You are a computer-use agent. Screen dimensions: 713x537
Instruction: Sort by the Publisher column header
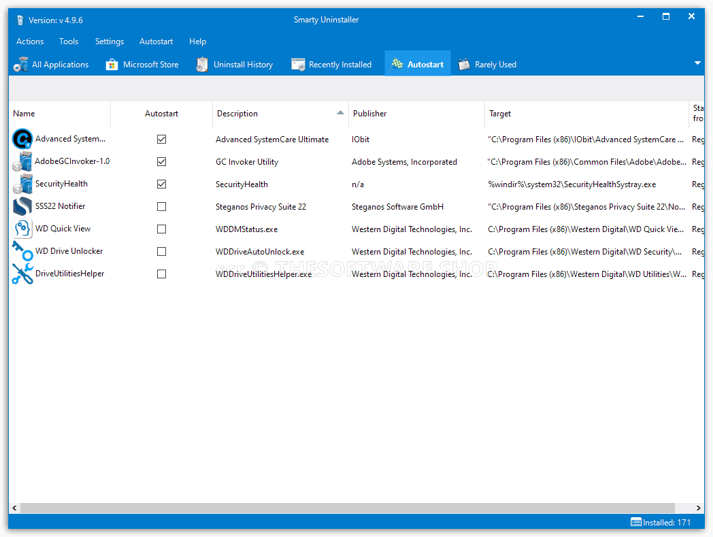tap(416, 114)
